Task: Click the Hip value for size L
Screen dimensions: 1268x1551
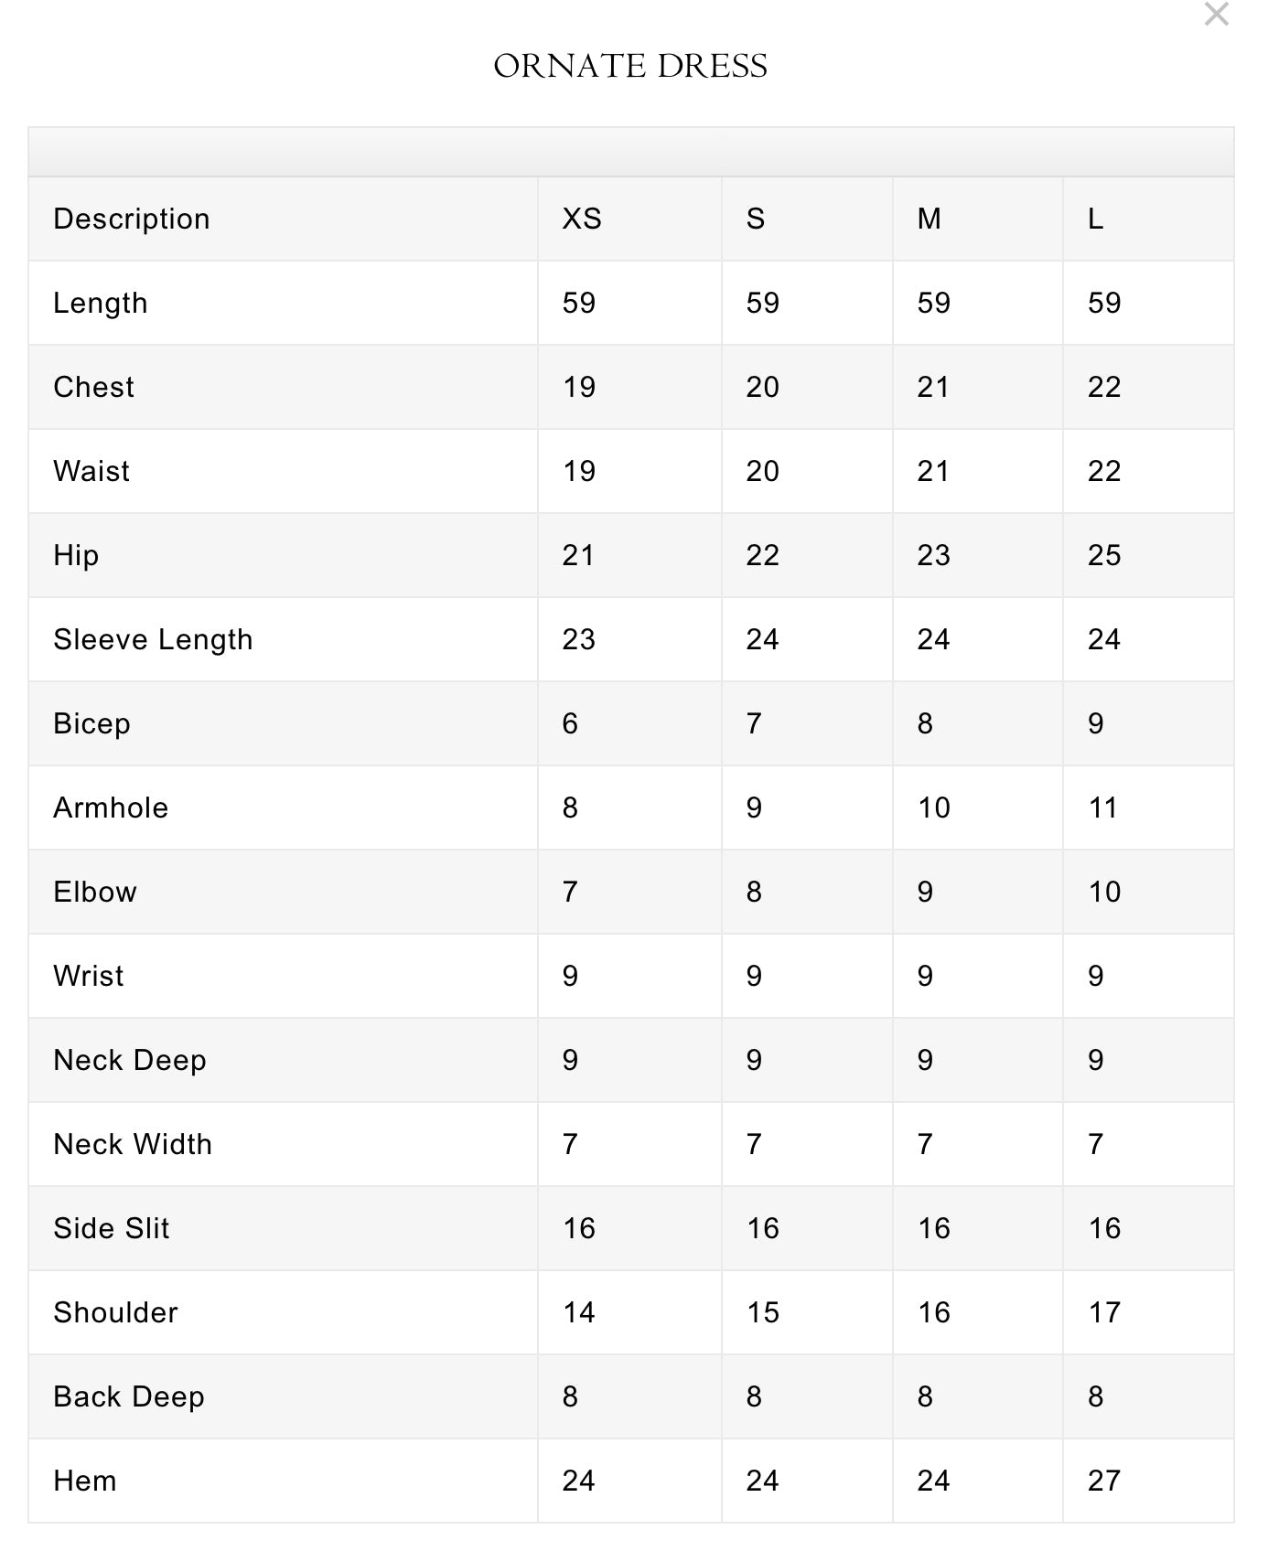Action: [x=1104, y=556]
